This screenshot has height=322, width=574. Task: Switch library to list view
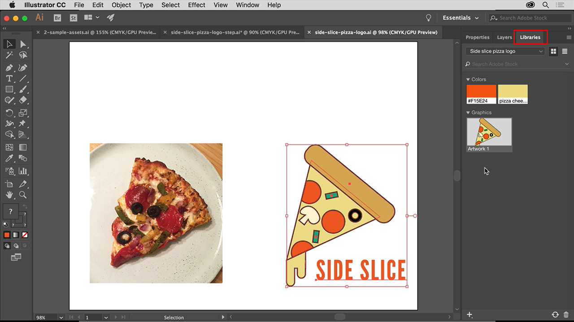(565, 51)
